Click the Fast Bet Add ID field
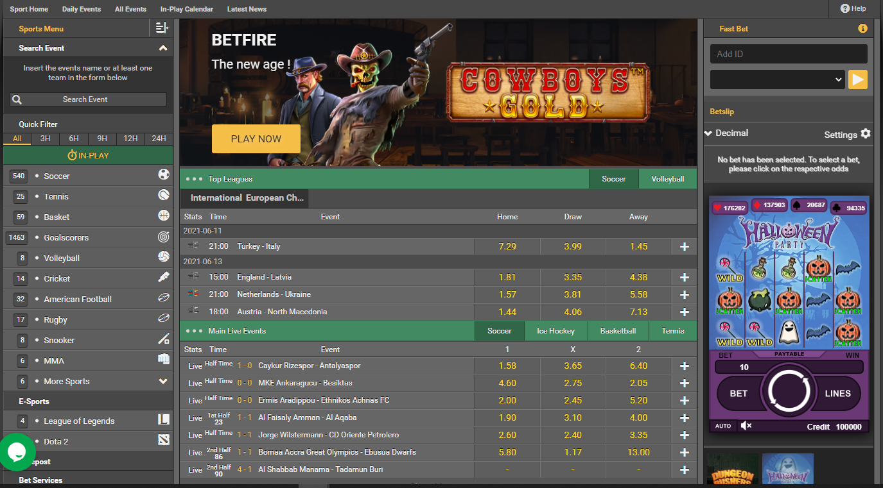Screen dimensions: 883x488 click(789, 54)
